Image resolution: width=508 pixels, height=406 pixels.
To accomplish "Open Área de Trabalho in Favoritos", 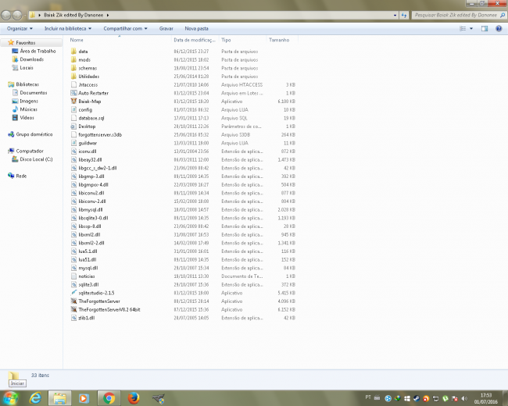I will tap(38, 51).
